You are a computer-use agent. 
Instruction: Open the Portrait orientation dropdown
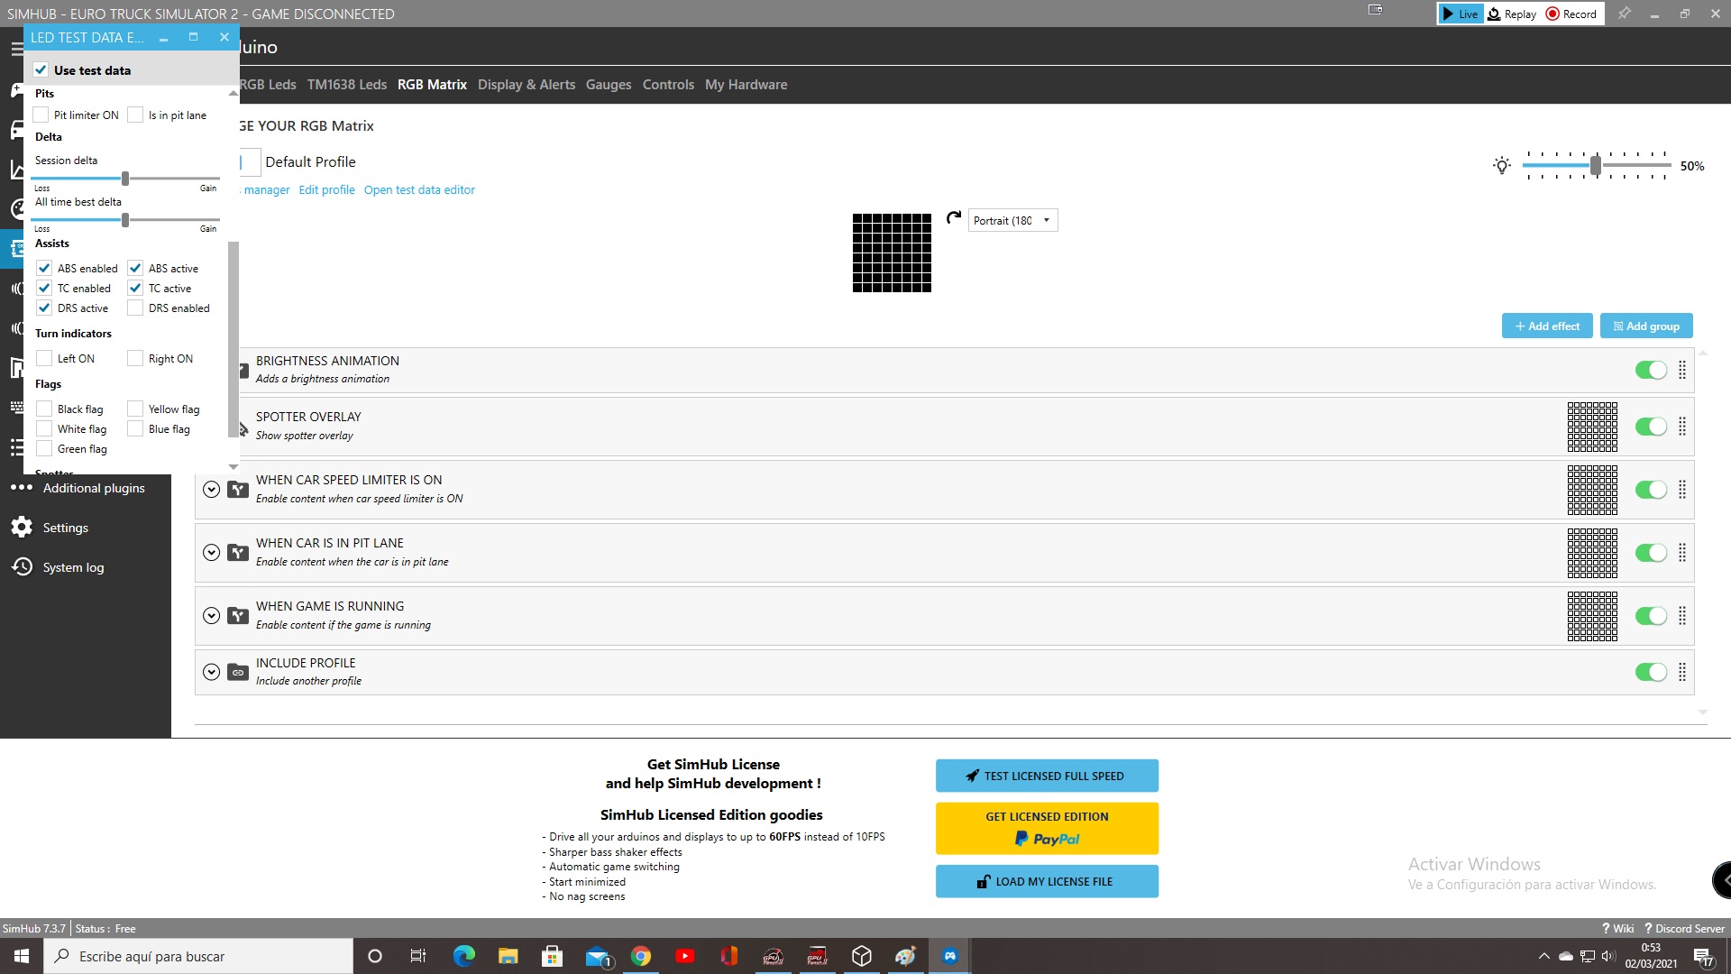1012,220
